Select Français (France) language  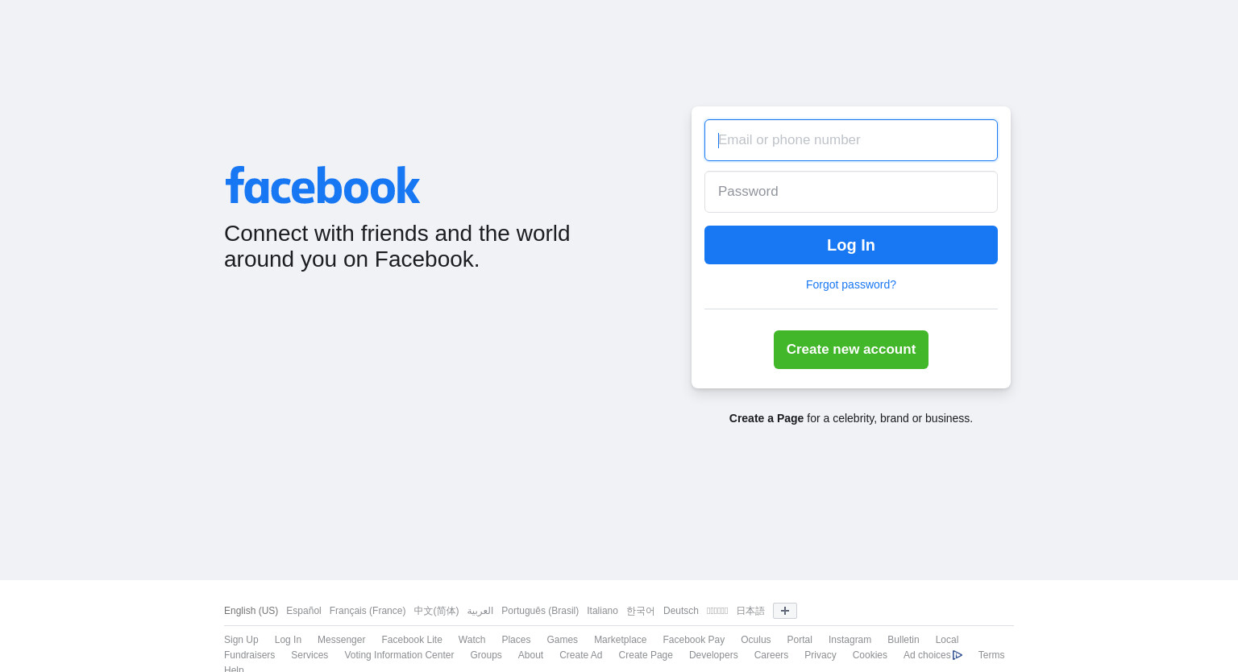point(368,611)
